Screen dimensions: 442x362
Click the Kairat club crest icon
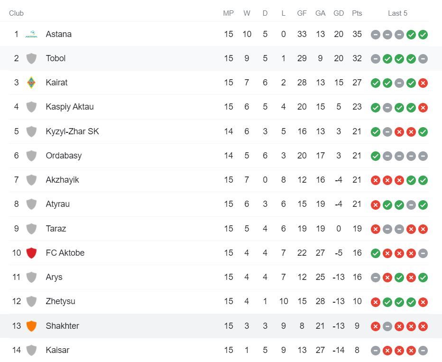pyautogui.click(x=31, y=83)
